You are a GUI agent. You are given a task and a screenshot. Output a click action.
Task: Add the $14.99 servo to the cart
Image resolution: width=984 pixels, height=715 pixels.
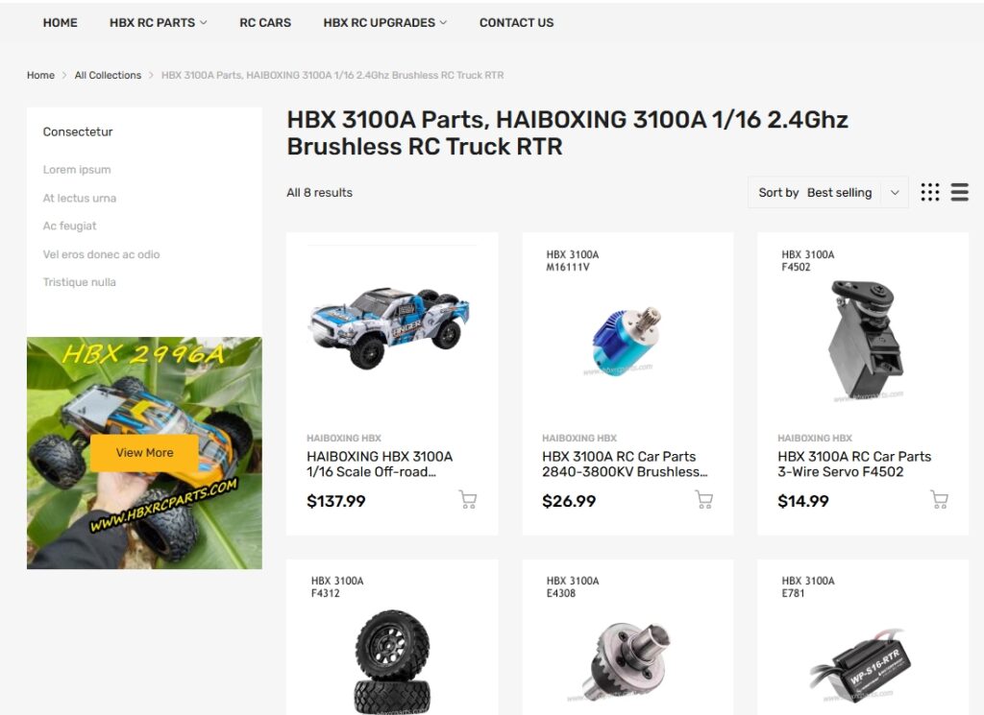939,499
